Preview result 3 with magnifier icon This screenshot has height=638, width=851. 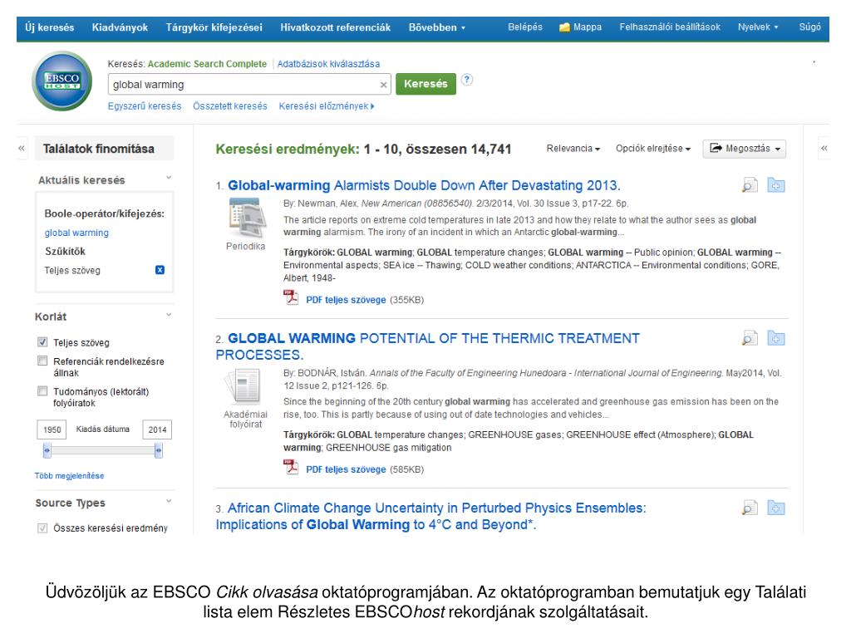[x=750, y=508]
